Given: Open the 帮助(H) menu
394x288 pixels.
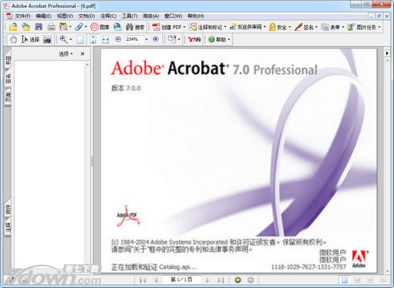Looking at the screenshot, I should click(x=195, y=16).
